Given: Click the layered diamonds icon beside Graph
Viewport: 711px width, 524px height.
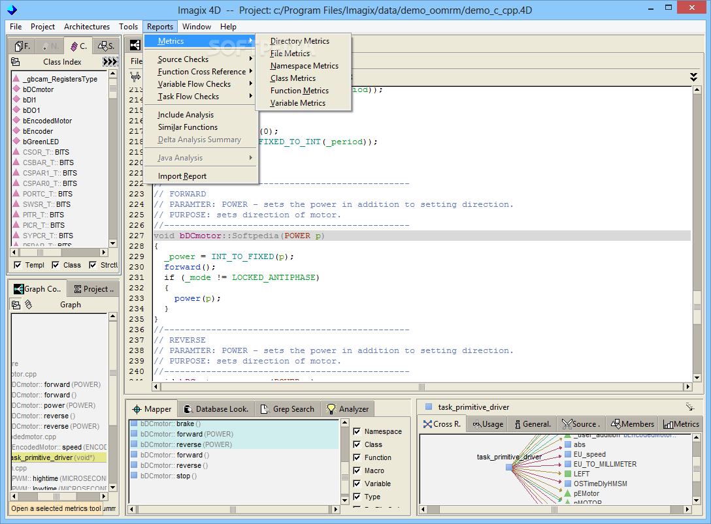Looking at the screenshot, I should (x=29, y=304).
